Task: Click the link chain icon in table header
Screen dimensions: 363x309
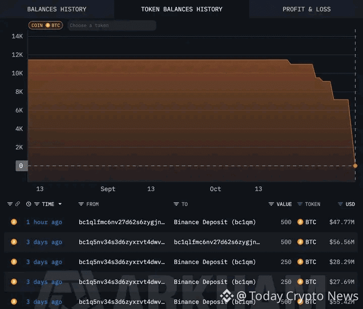Action: click(18, 204)
